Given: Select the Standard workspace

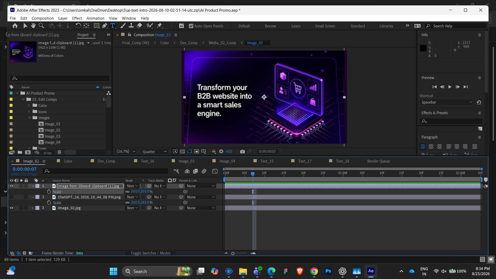Looking at the screenshot, I should click(x=358, y=26).
